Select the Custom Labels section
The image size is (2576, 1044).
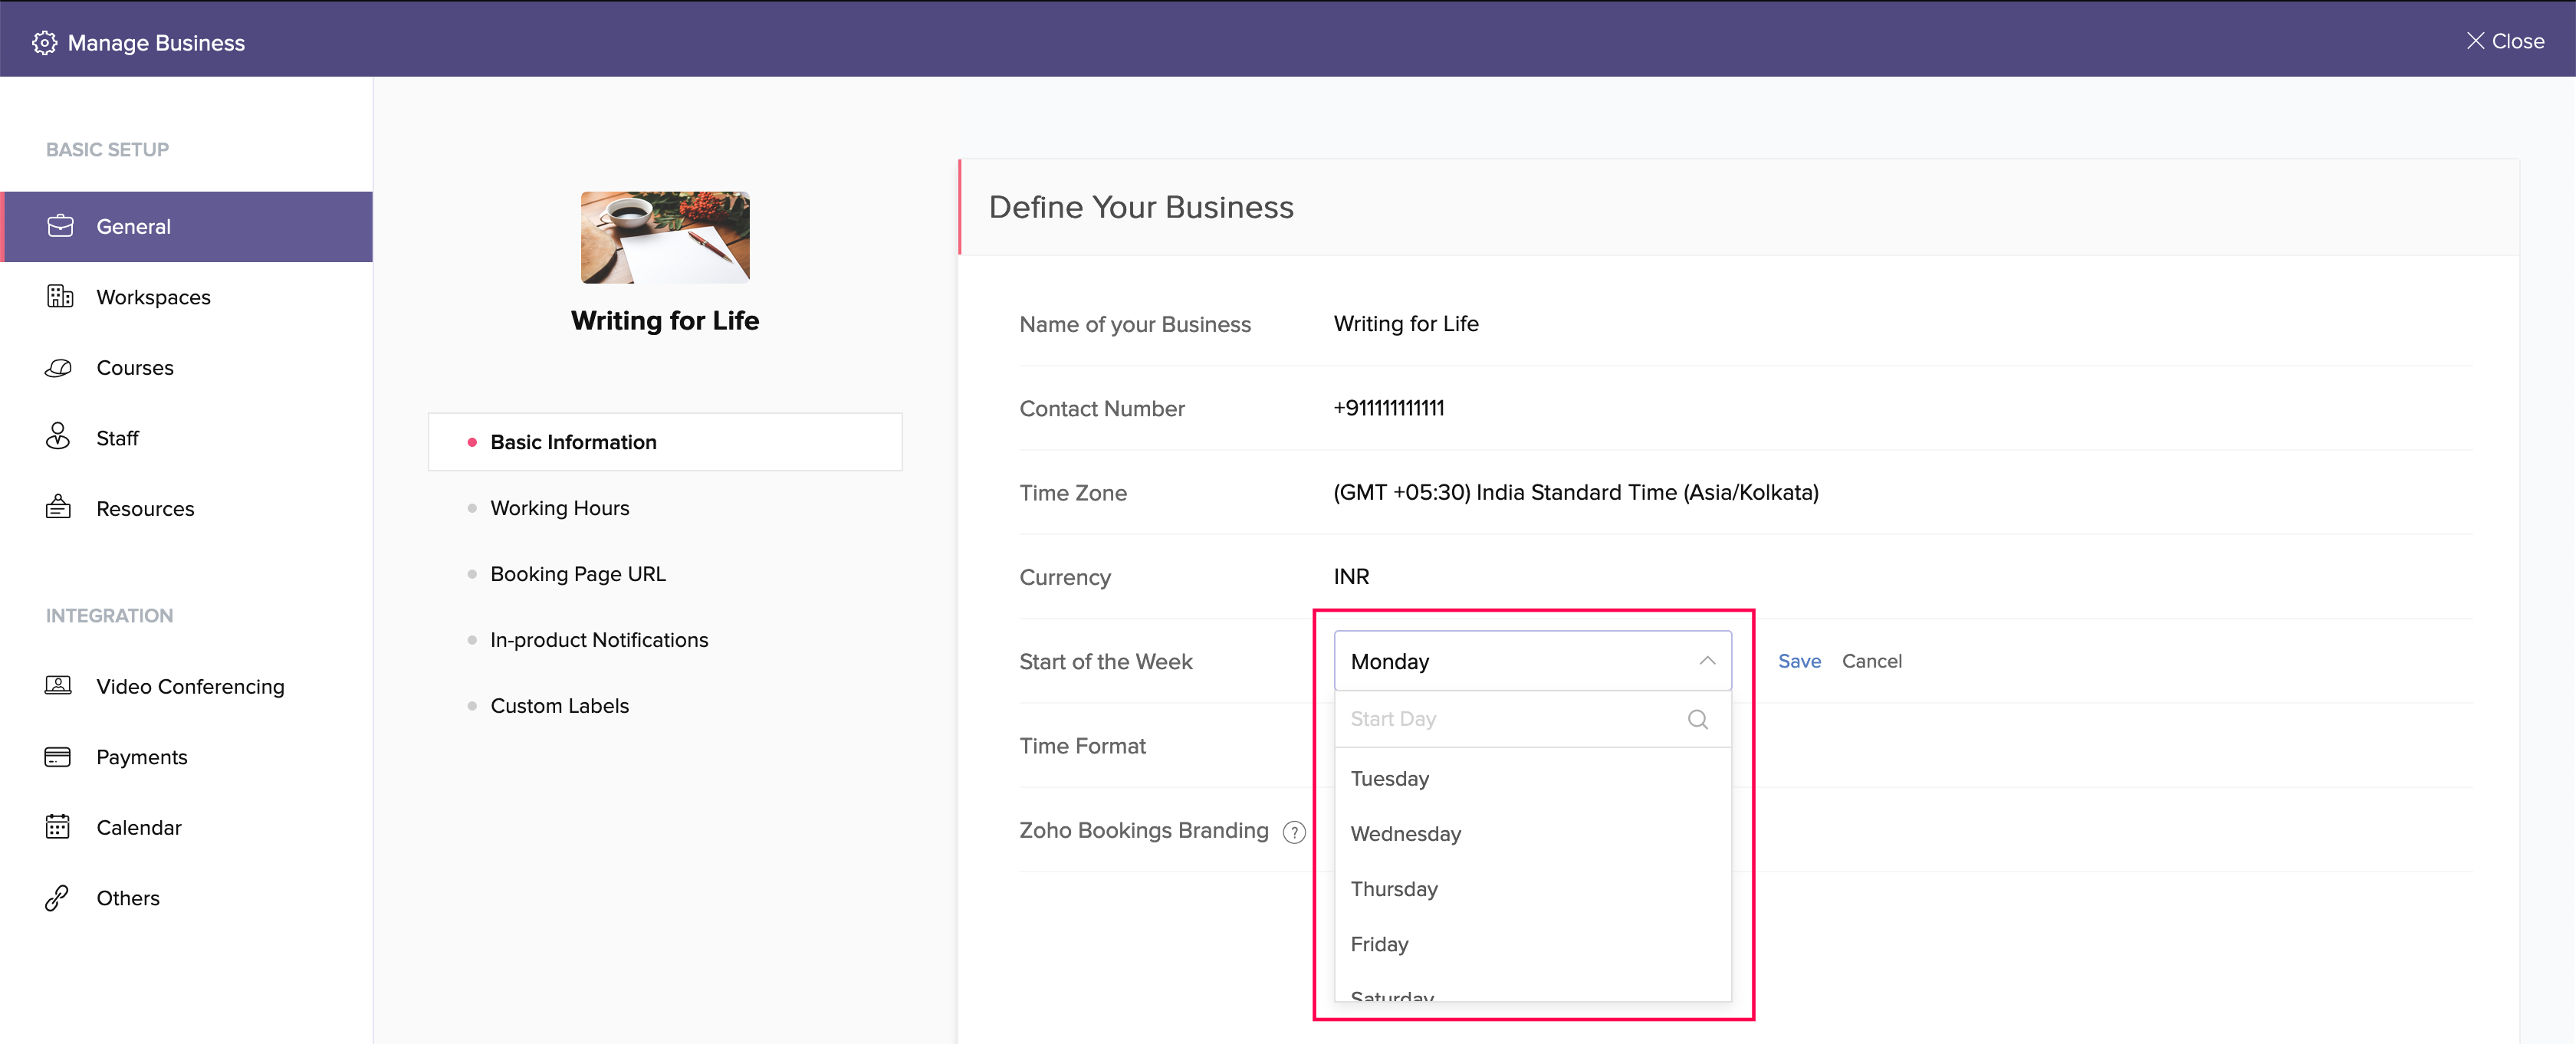point(559,704)
